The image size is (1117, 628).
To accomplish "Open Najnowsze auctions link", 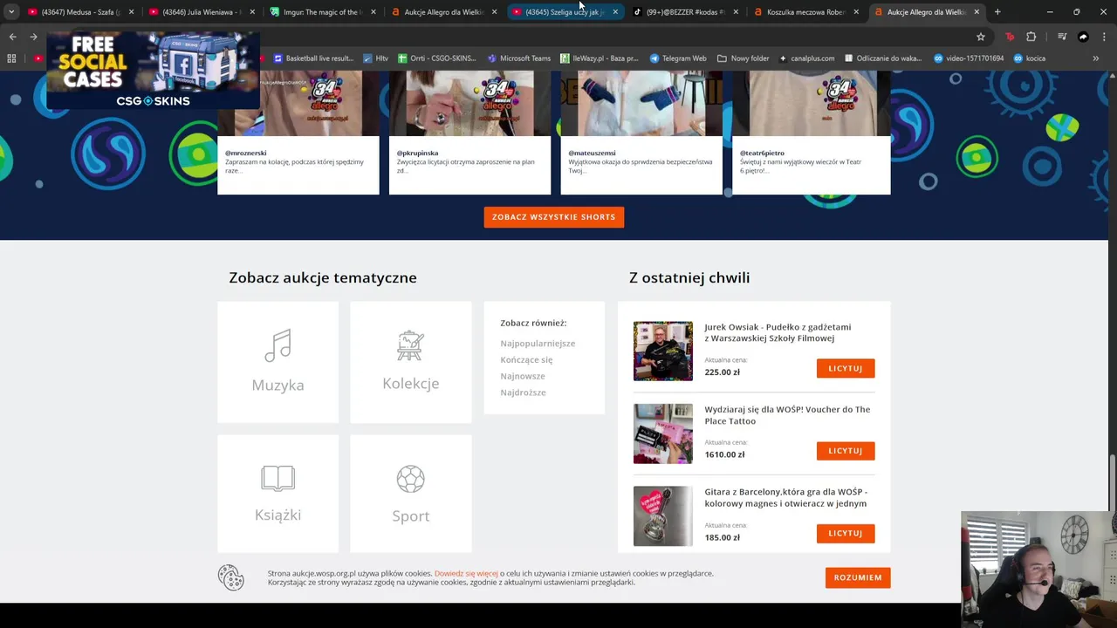I will (x=523, y=376).
